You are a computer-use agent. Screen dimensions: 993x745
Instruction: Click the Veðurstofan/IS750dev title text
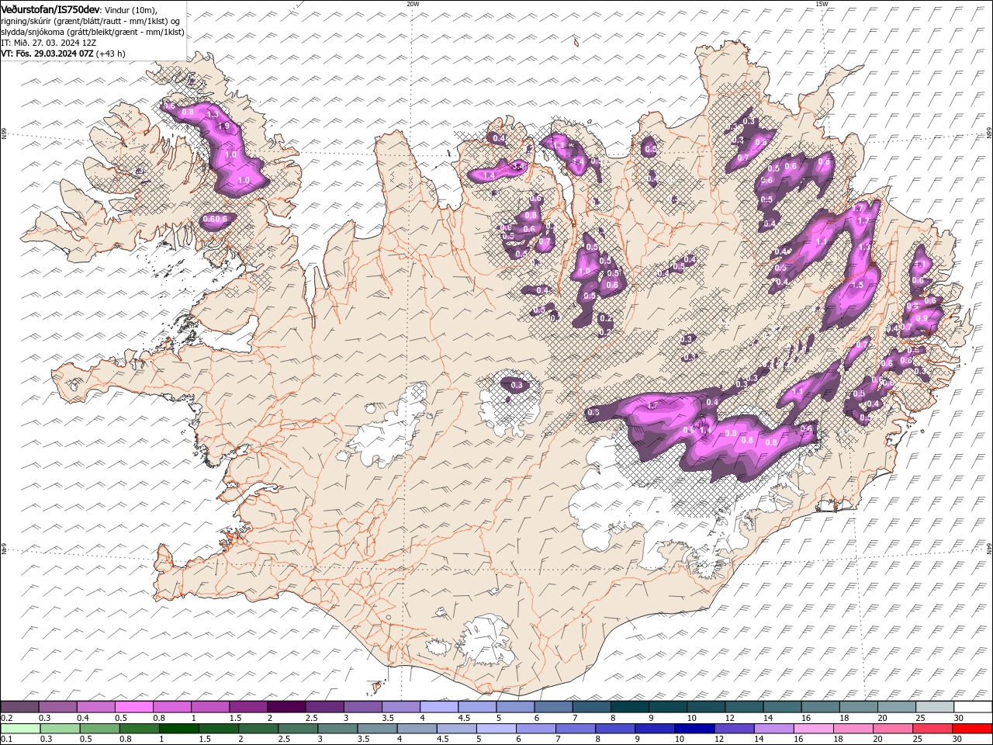[50, 9]
